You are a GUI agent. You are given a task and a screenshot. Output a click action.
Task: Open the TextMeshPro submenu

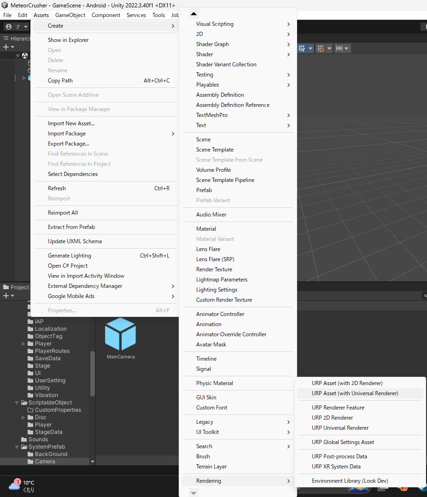pos(238,115)
